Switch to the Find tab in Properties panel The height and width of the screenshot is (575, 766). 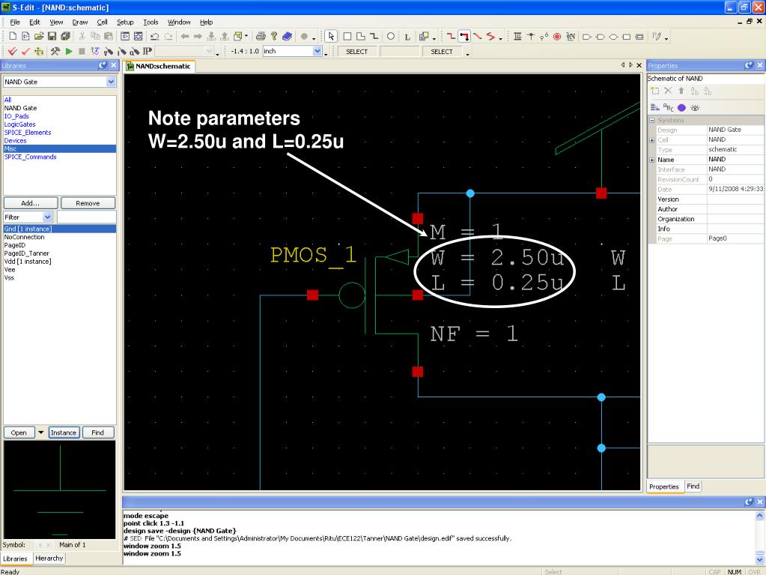click(x=693, y=486)
